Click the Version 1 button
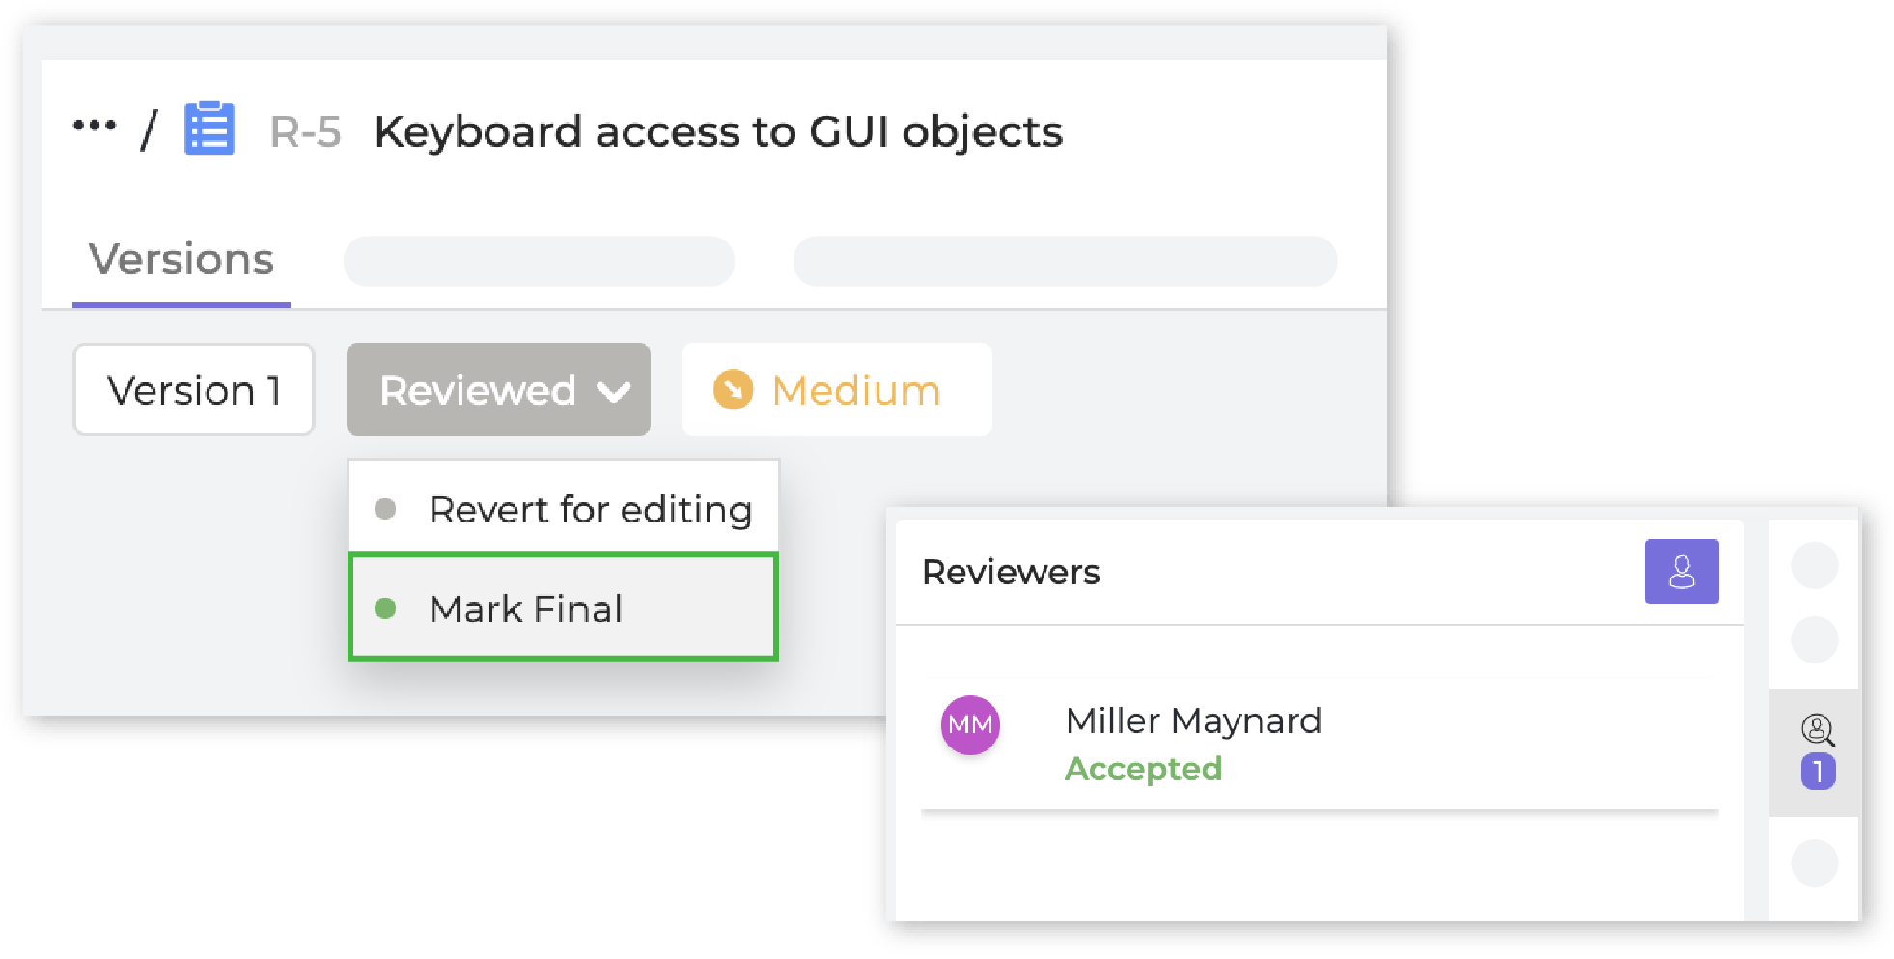 [x=194, y=389]
